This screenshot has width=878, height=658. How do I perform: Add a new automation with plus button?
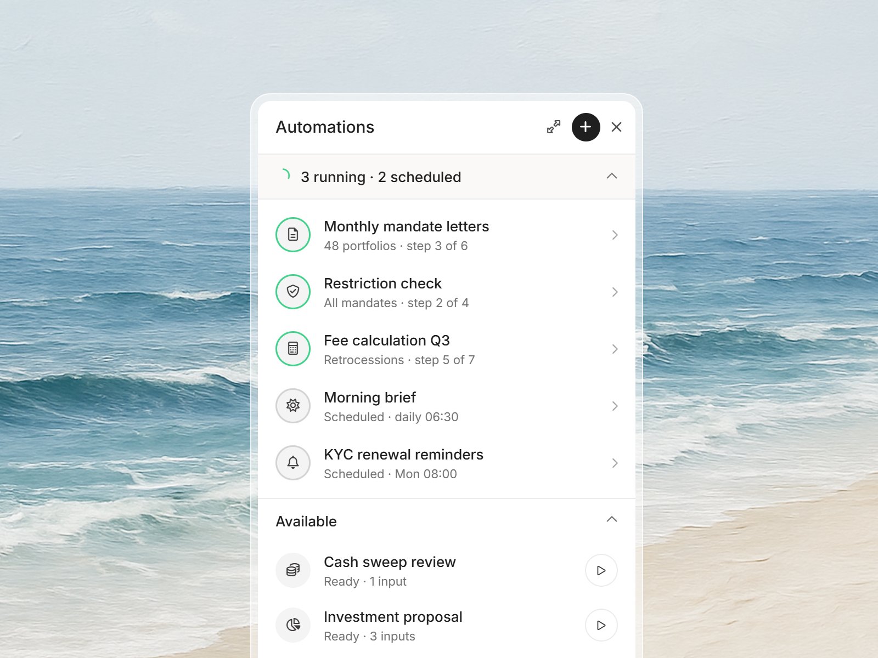(x=586, y=127)
